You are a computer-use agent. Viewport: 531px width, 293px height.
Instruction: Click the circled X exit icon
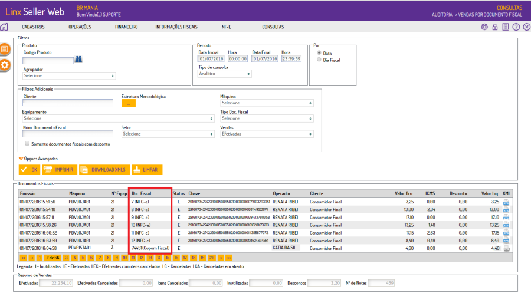526,27
